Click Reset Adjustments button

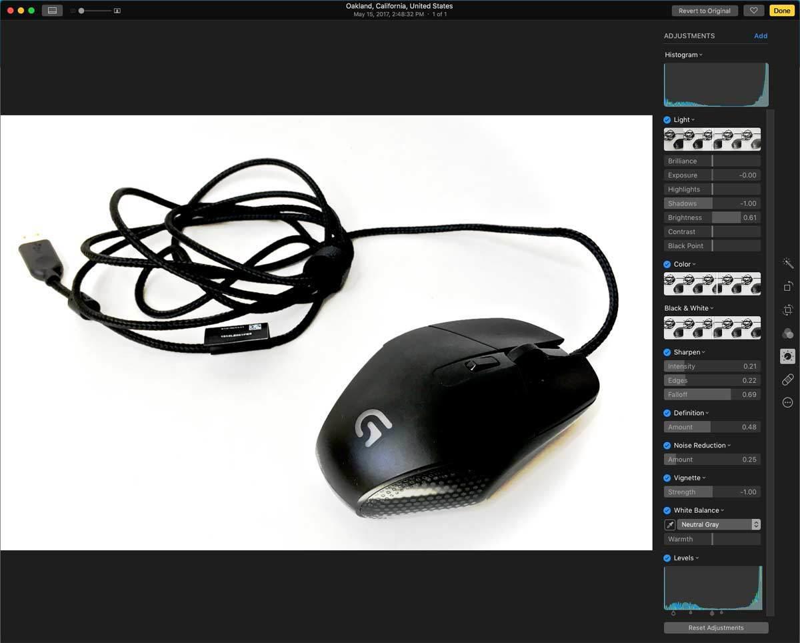[x=716, y=628]
